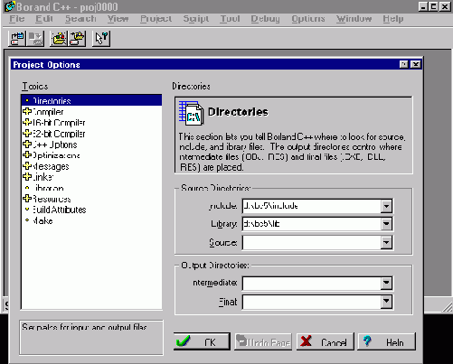This screenshot has width=453, height=364.
Task: Click the Directories C:\ page icon
Action: pos(192,113)
